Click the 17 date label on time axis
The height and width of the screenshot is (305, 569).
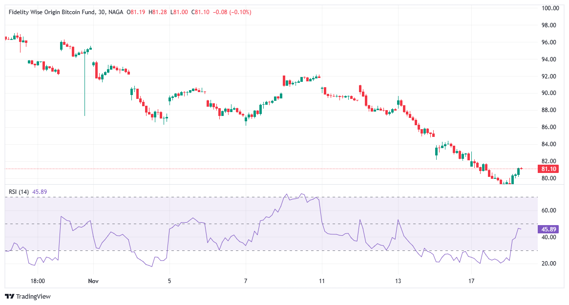pos(471,281)
